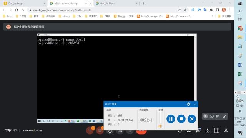
Task: Open the system volume control
Action: coord(242,106)
